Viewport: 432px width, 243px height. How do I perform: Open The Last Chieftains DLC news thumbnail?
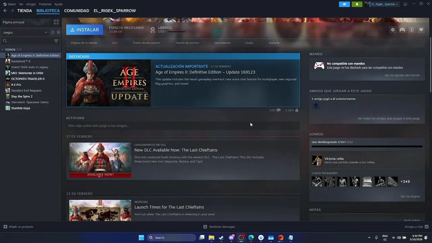tap(100, 160)
